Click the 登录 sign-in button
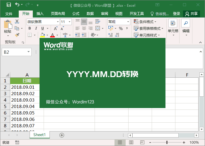Image resolution: width=205 pixels, height=146 pixels. [177, 14]
